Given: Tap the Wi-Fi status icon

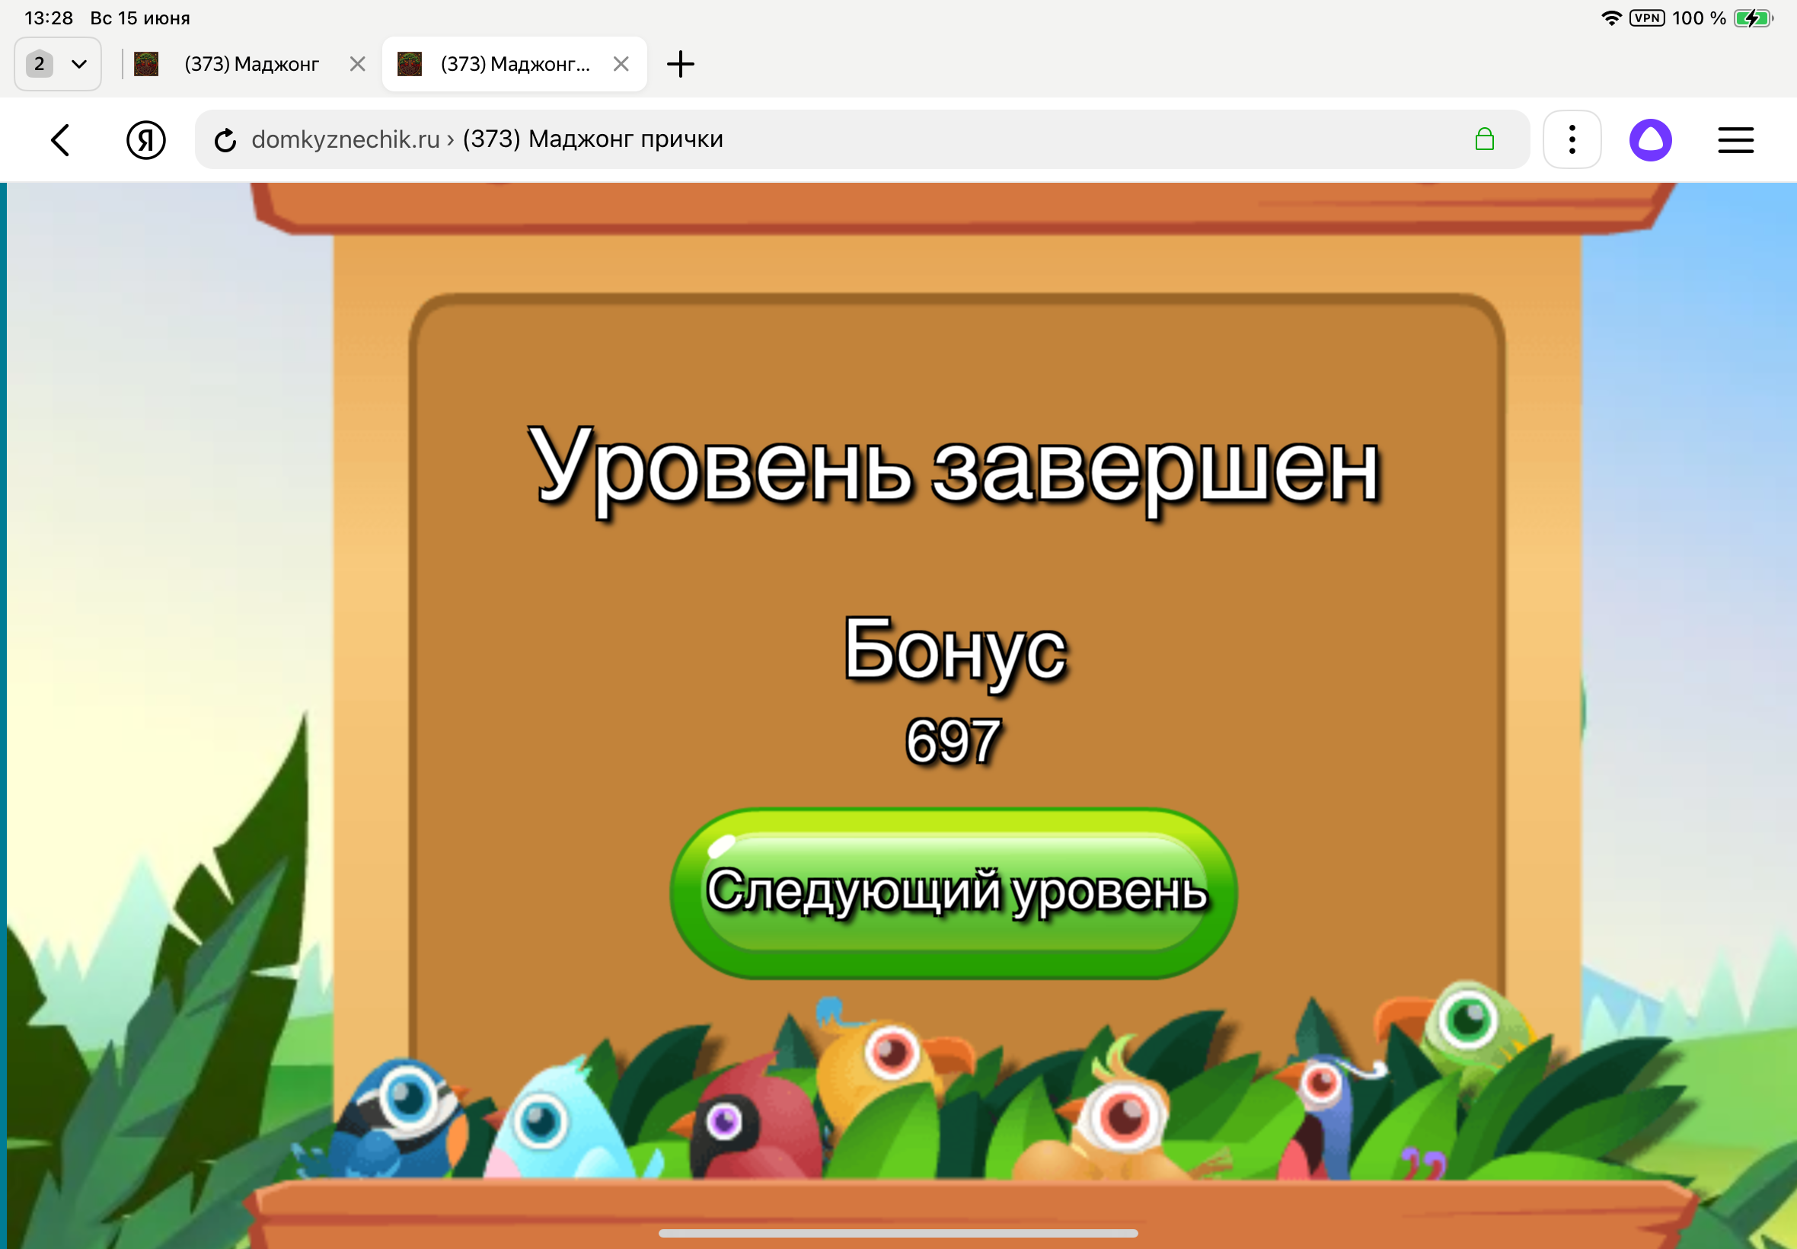Looking at the screenshot, I should pos(1610,18).
